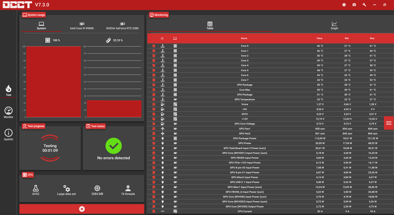Click the thermometer icon on the Core 0 row
The height and width of the screenshot is (215, 394).
163,46
